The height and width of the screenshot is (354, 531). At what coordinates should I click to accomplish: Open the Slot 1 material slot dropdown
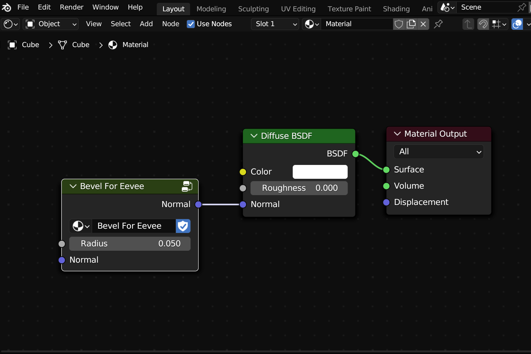click(275, 24)
